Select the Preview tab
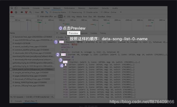177x107 pixels. 73,33
